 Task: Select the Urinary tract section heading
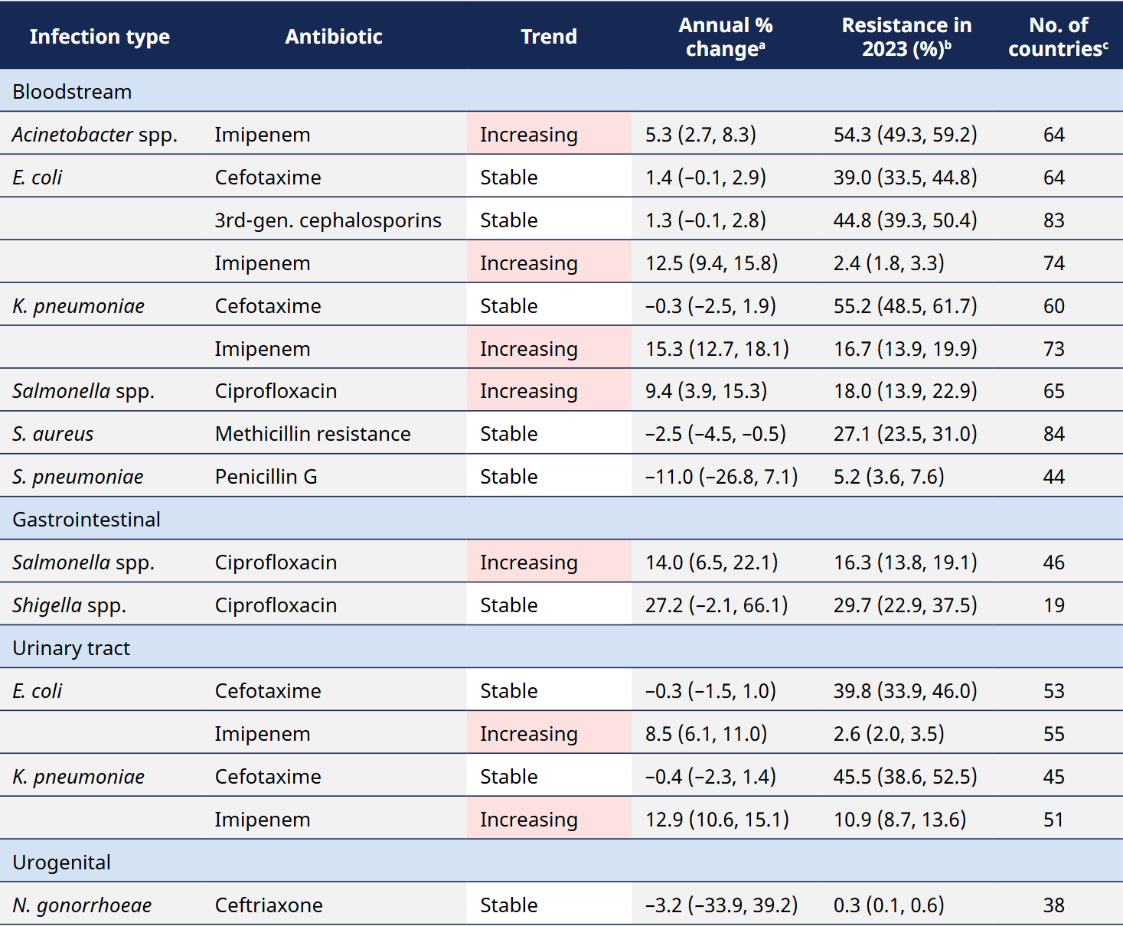pyautogui.click(x=71, y=648)
